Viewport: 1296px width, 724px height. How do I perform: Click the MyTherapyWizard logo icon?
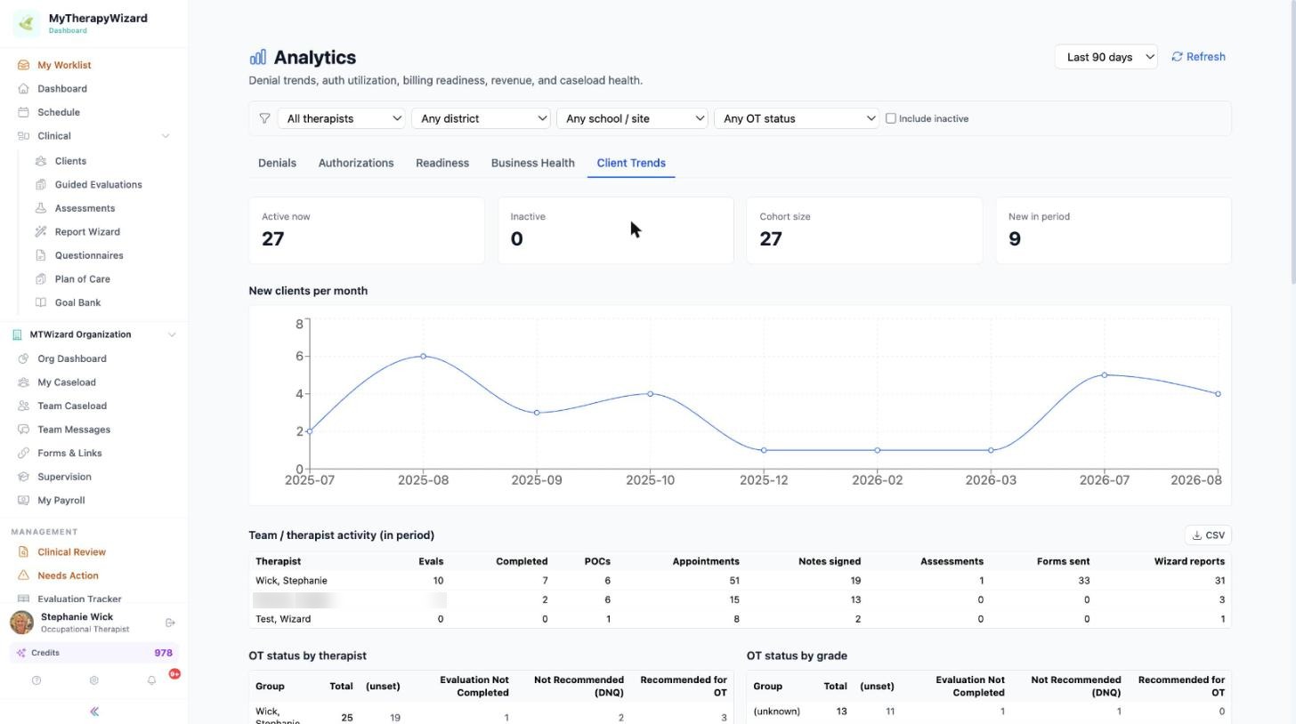26,23
